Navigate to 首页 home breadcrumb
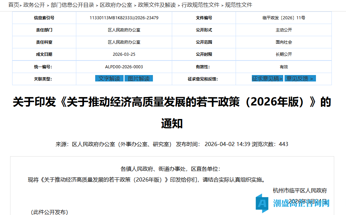Image resolution: width=346 pixels, height=215 pixels. click(13, 5)
